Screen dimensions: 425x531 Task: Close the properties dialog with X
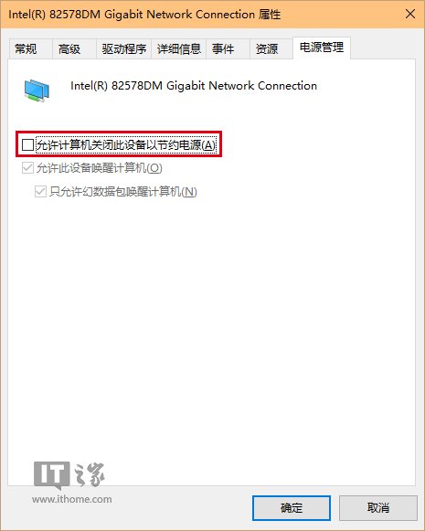(x=410, y=15)
